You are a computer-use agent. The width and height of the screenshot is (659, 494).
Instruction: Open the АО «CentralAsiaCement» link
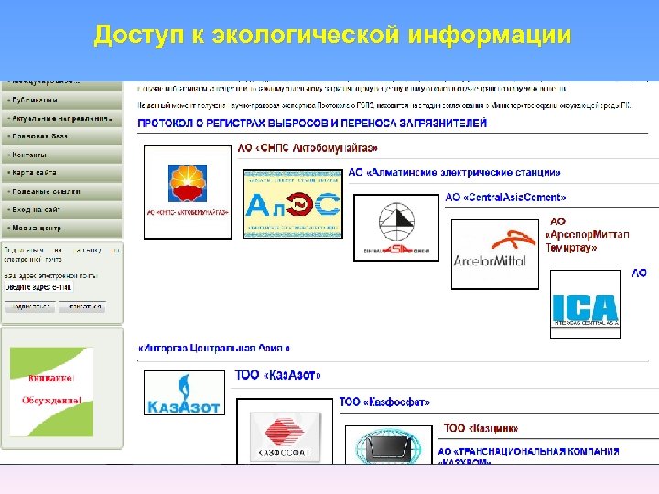pyautogui.click(x=505, y=197)
